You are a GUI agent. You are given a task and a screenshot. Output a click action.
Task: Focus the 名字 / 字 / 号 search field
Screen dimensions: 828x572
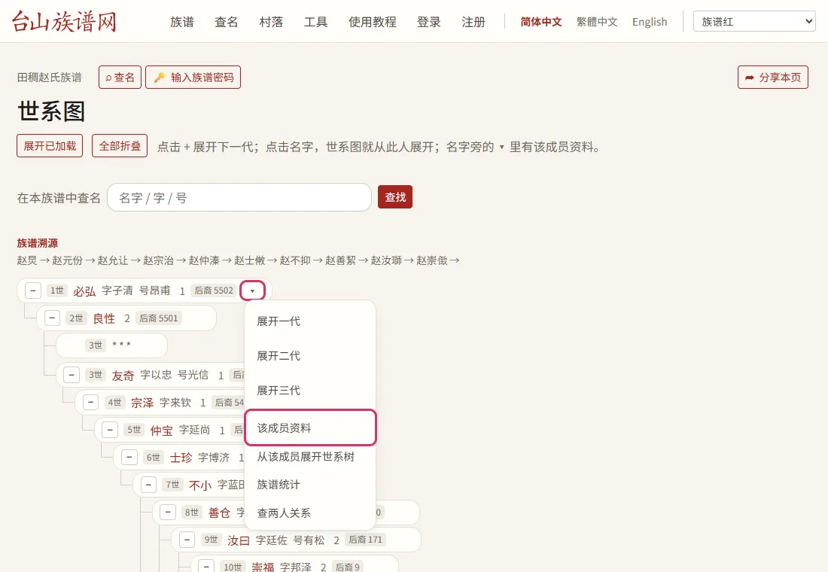(x=239, y=197)
